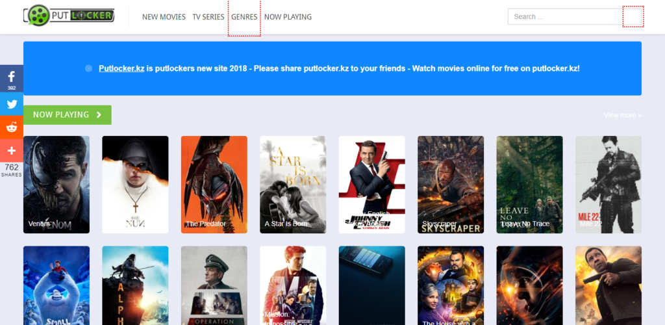Image resolution: width=665 pixels, height=325 pixels.
Task: Open the Operation Finale poster
Action: [x=214, y=285]
